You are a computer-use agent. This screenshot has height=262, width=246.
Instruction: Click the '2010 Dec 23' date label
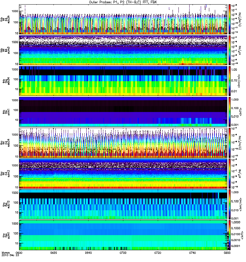pyautogui.click(x=10, y=255)
